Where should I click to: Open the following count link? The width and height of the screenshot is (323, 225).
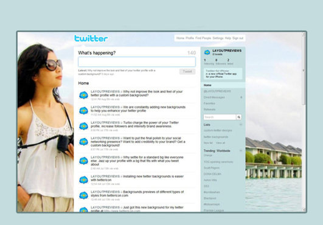click(x=209, y=62)
